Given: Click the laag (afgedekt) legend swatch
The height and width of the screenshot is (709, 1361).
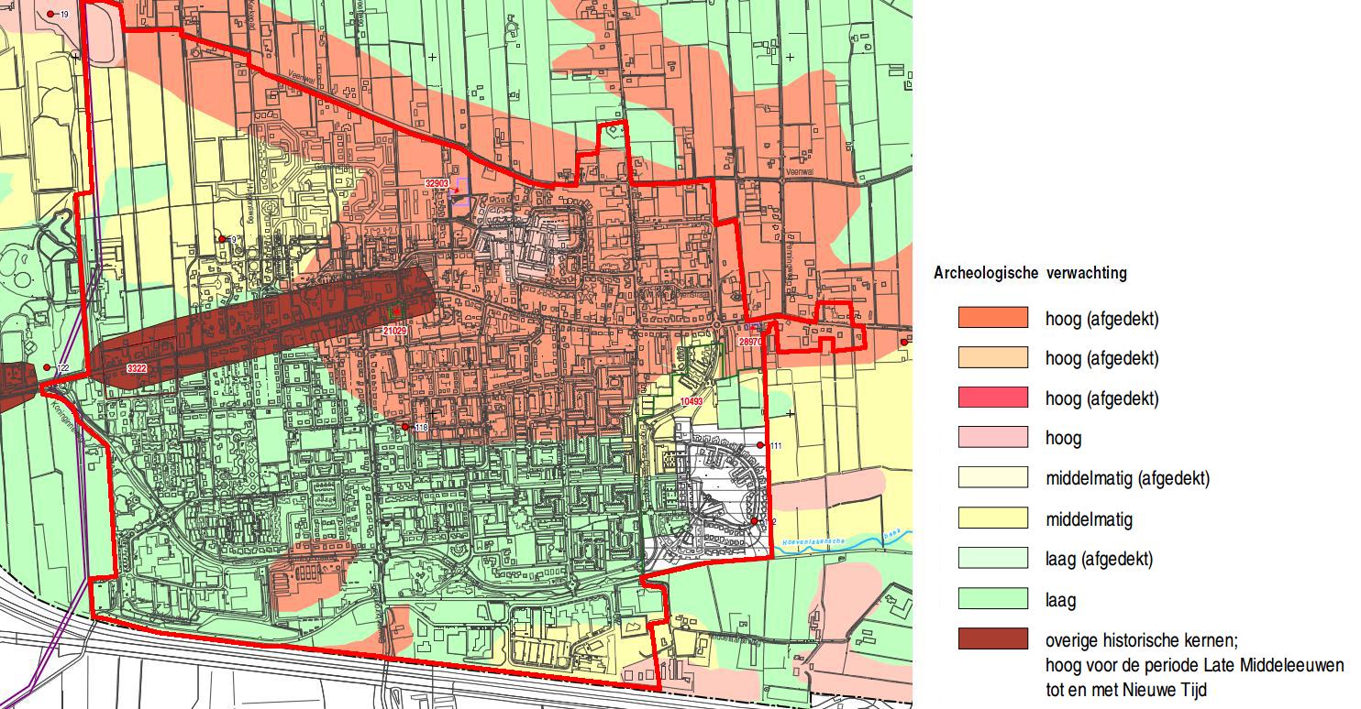Looking at the screenshot, I should (x=992, y=559).
